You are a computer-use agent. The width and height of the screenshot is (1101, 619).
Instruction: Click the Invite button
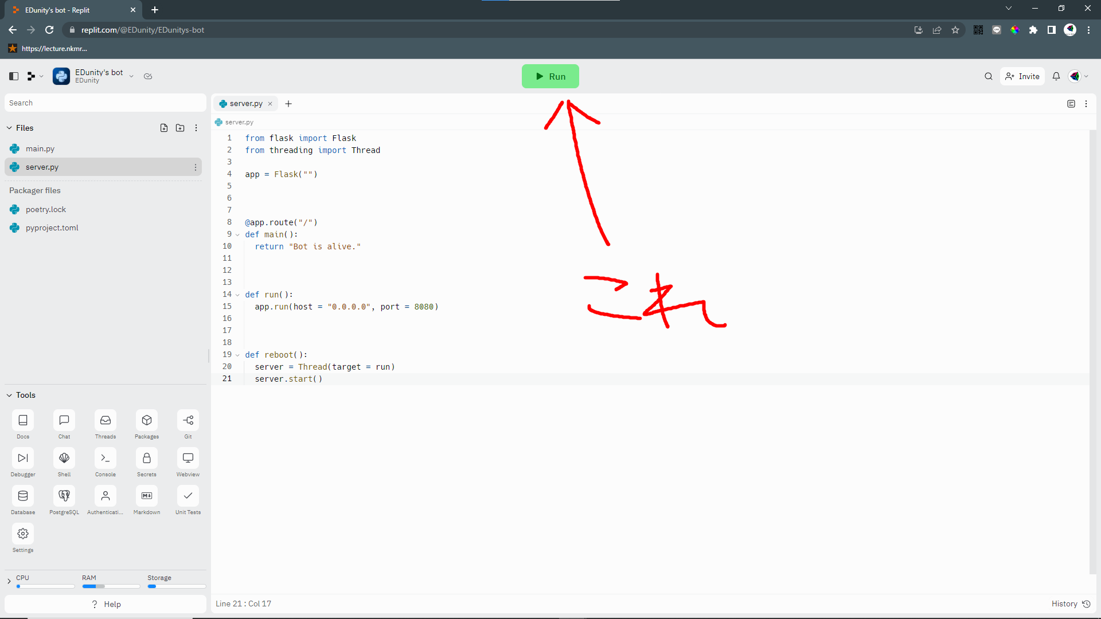click(1023, 76)
